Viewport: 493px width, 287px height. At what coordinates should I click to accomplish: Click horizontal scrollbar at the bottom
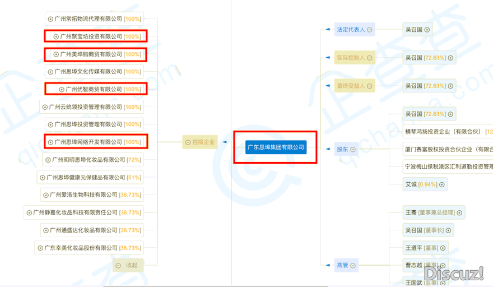tap(215, 286)
